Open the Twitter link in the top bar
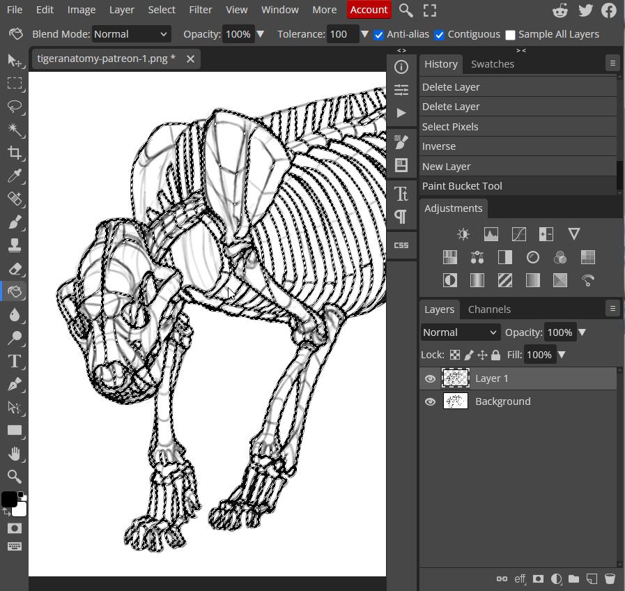625x591 pixels. [x=585, y=10]
